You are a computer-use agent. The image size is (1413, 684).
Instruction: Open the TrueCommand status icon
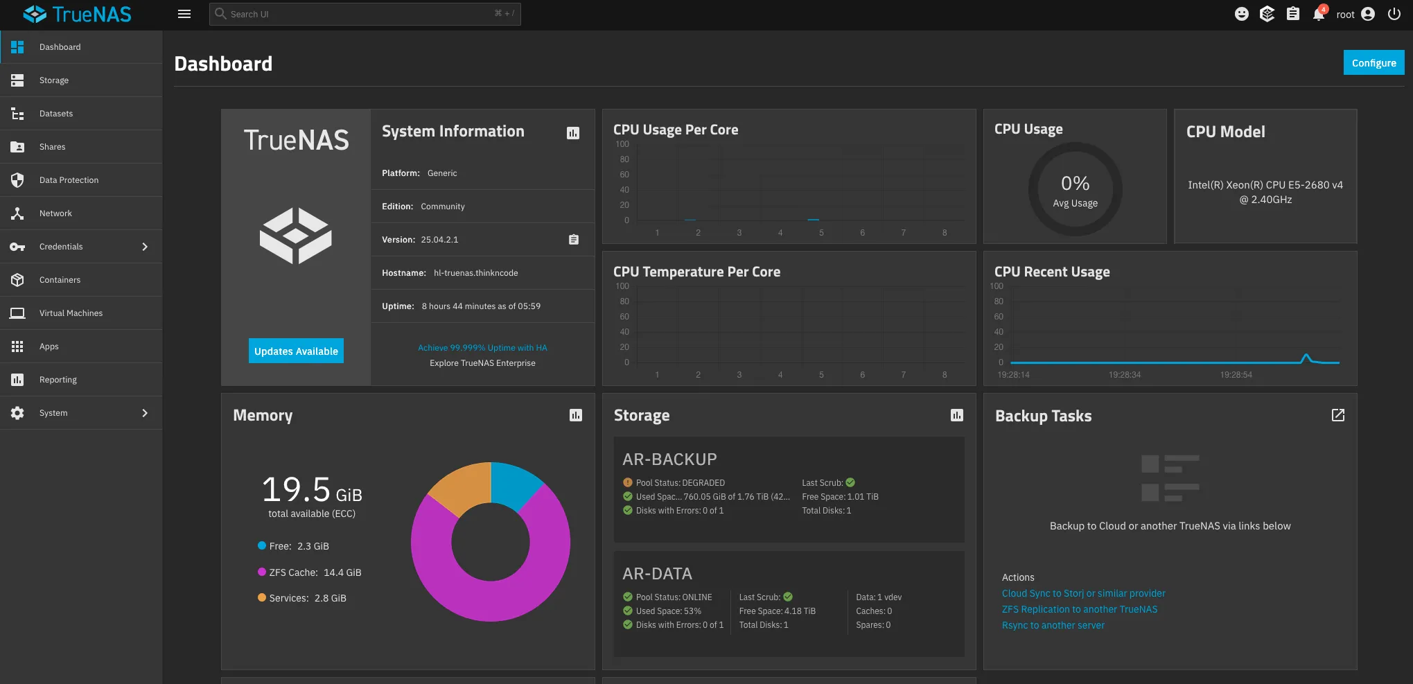click(x=1267, y=14)
